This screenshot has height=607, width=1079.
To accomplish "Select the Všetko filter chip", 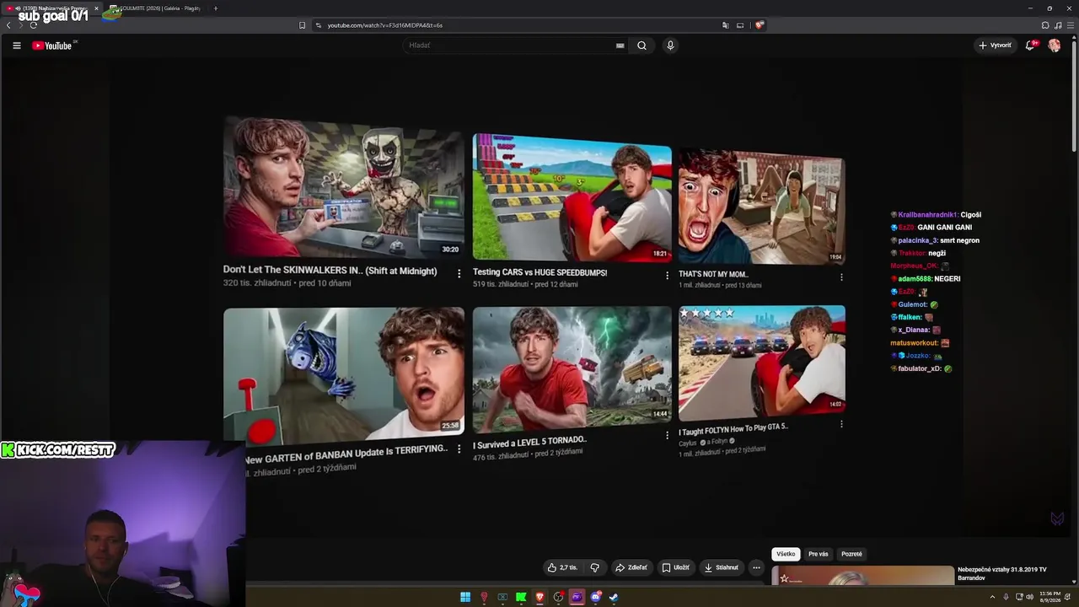I will click(786, 554).
